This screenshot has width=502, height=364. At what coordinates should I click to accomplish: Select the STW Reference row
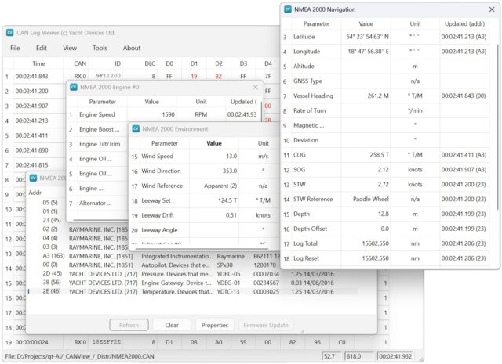[x=385, y=199]
